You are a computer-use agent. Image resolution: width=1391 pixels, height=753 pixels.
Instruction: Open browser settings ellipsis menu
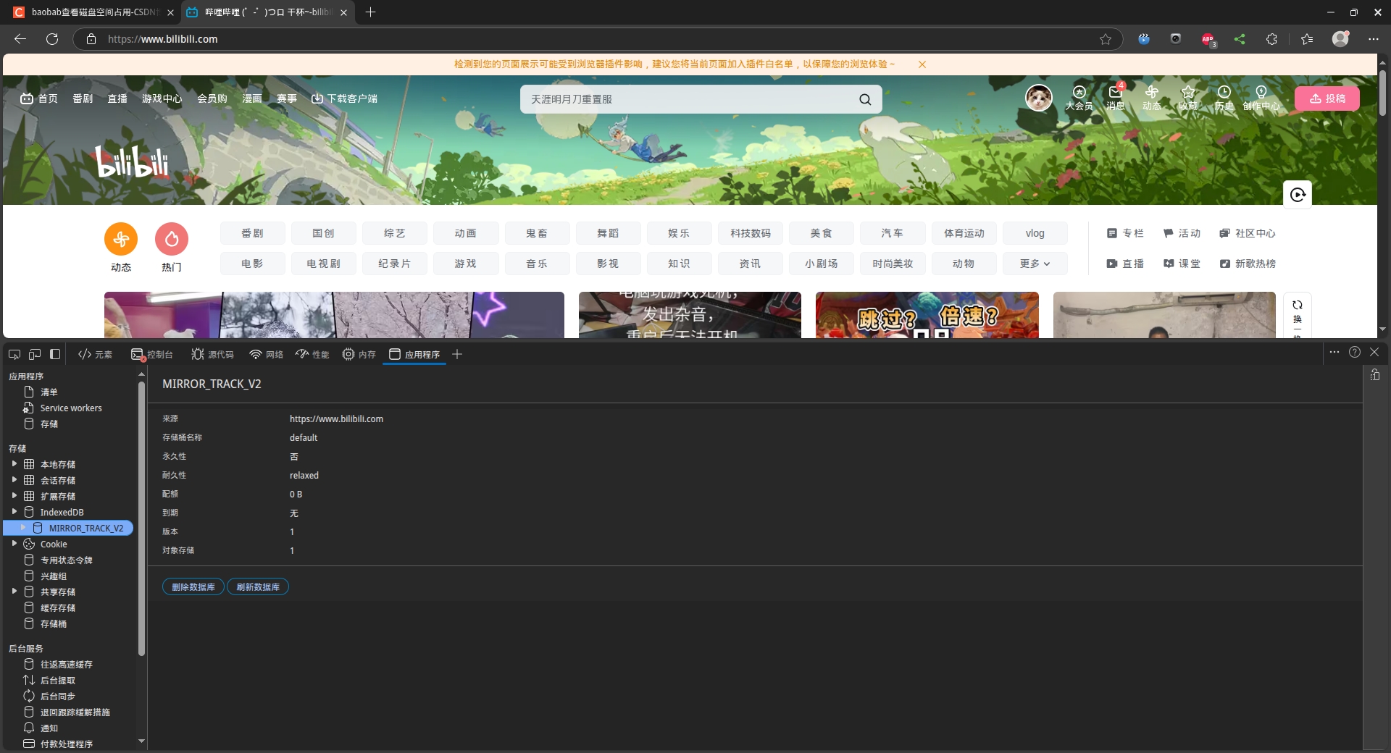tap(1373, 39)
